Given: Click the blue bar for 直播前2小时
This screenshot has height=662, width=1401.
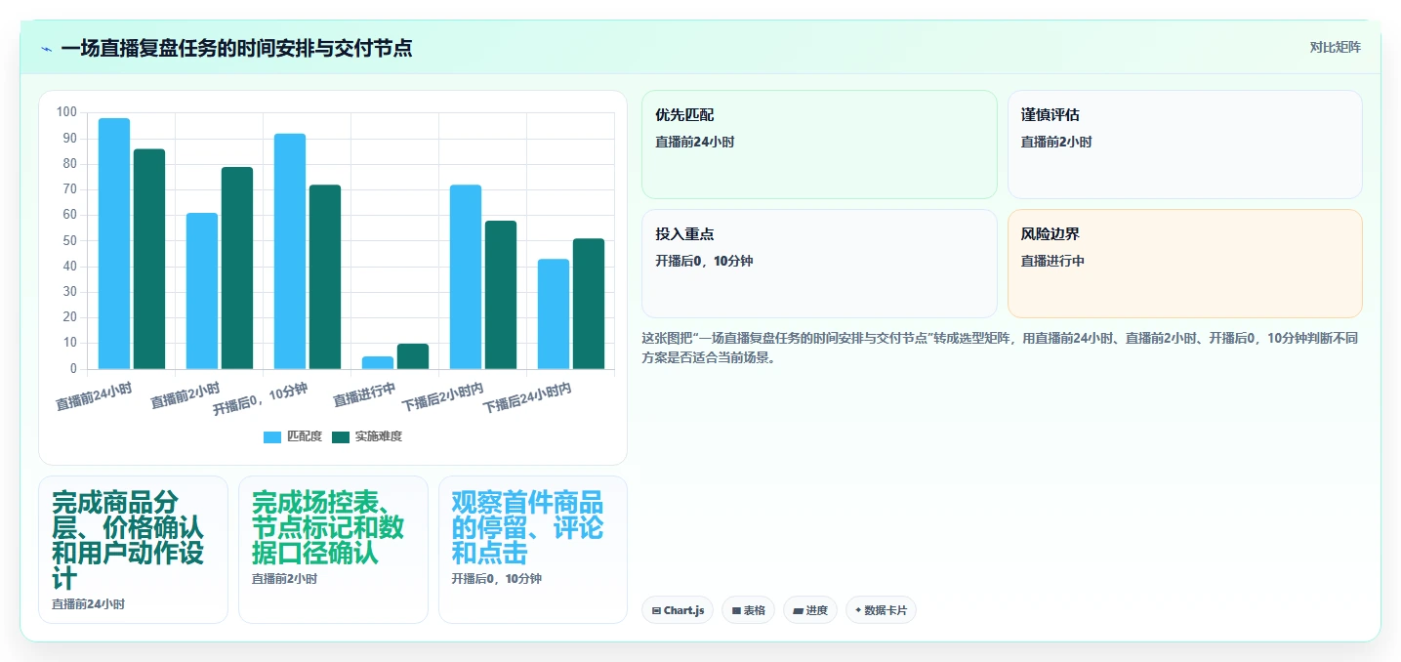Looking at the screenshot, I should [x=202, y=291].
